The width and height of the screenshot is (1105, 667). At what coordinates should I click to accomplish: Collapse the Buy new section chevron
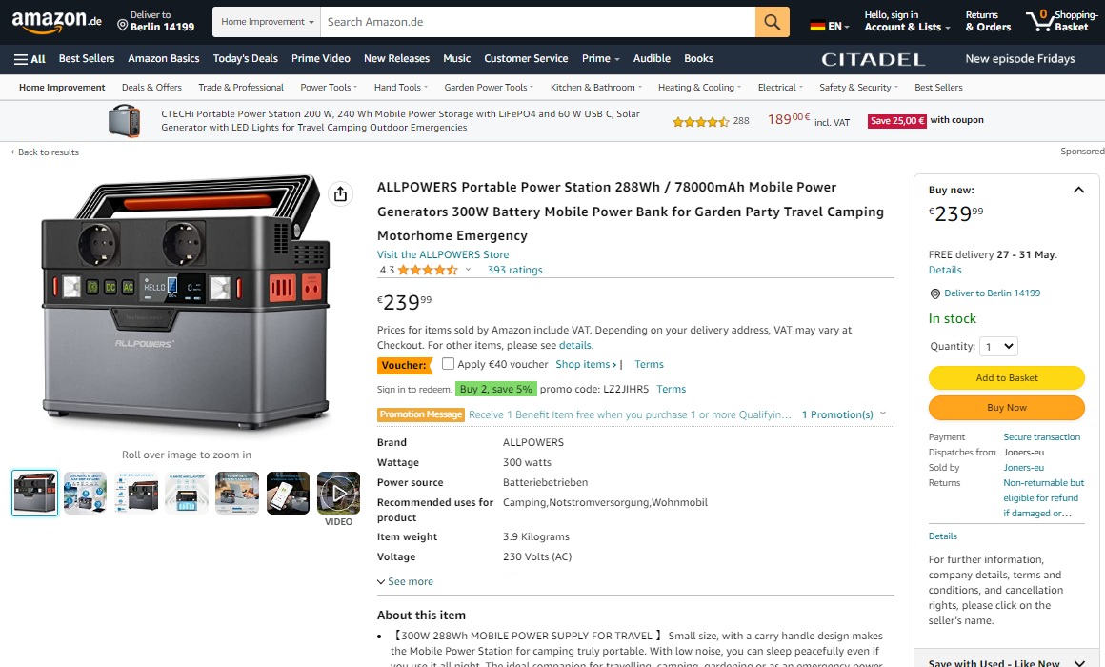(1078, 190)
